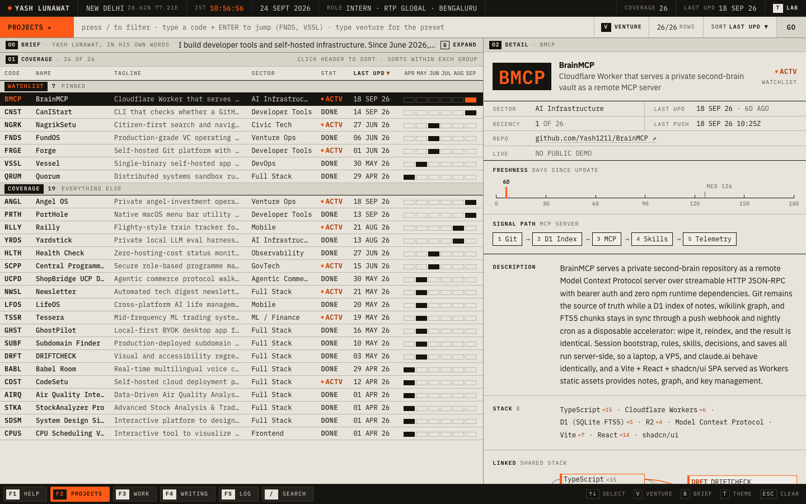Select the DRIFTCHECK table row
This screenshot has width=806, height=504.
pyautogui.click(x=241, y=356)
